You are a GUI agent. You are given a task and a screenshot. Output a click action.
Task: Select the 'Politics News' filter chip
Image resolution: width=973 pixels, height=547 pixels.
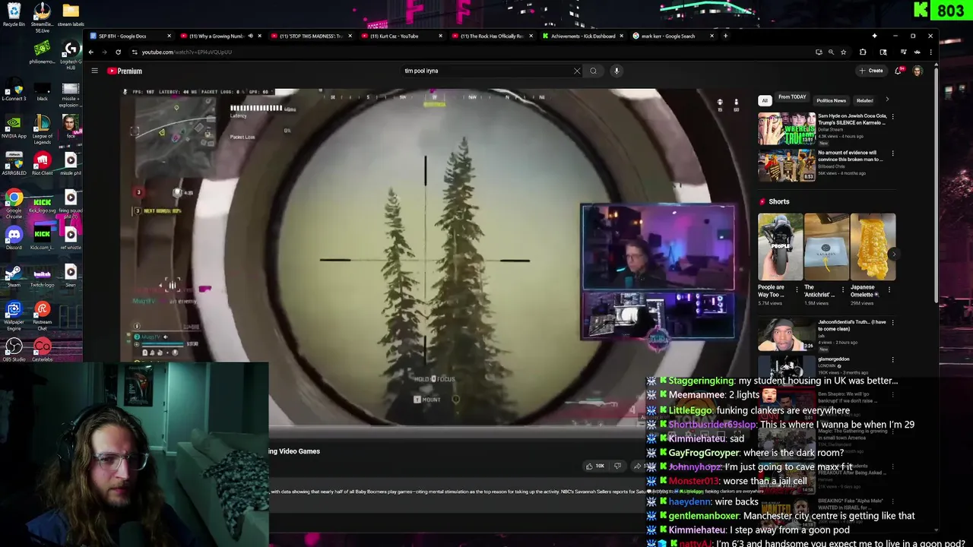tap(831, 100)
